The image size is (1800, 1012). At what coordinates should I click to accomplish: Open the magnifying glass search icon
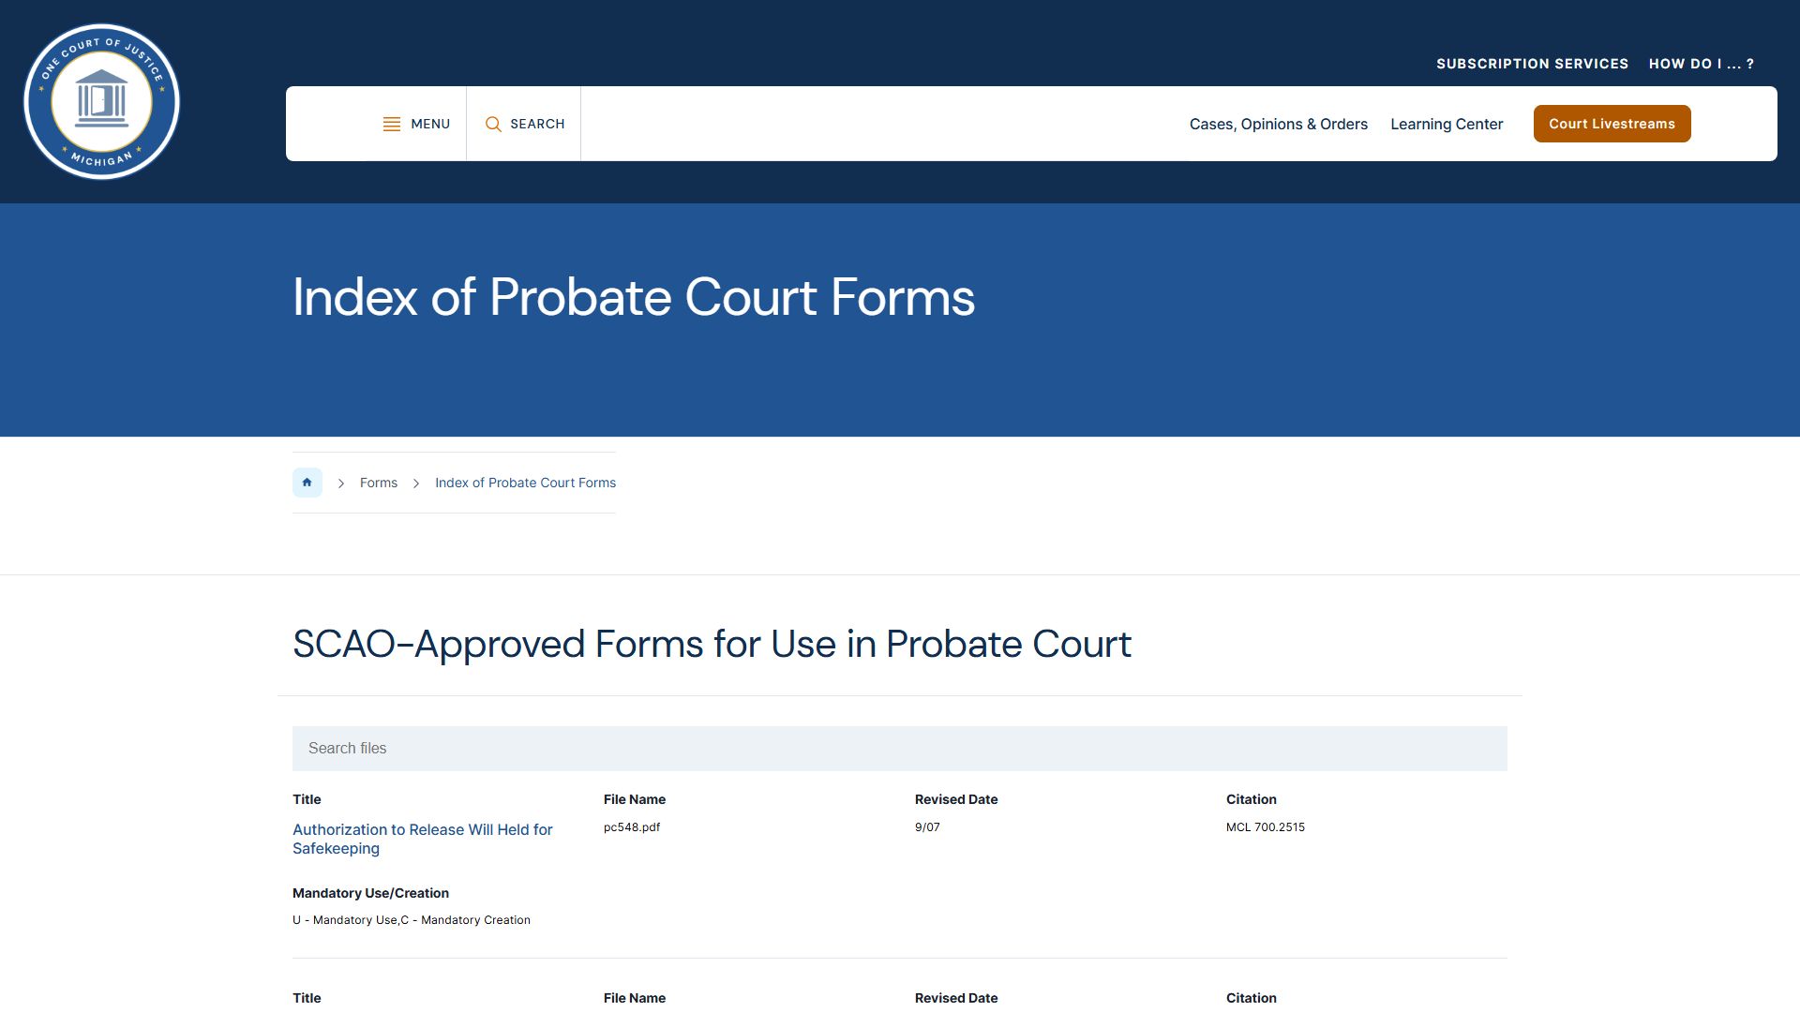click(x=493, y=124)
